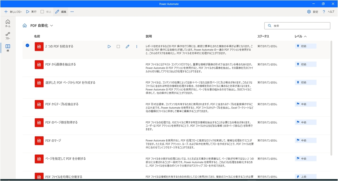Click the 編集 edit toolbar button
The image size is (338, 181).
coord(61,12)
